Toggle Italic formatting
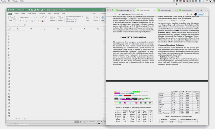This screenshot has height=129, width=215. pyautogui.click(x=24, y=21)
